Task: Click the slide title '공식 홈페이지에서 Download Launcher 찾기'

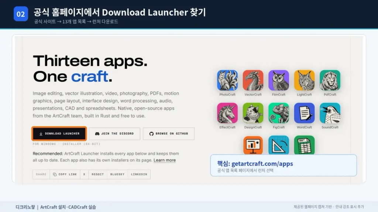Action: point(120,12)
